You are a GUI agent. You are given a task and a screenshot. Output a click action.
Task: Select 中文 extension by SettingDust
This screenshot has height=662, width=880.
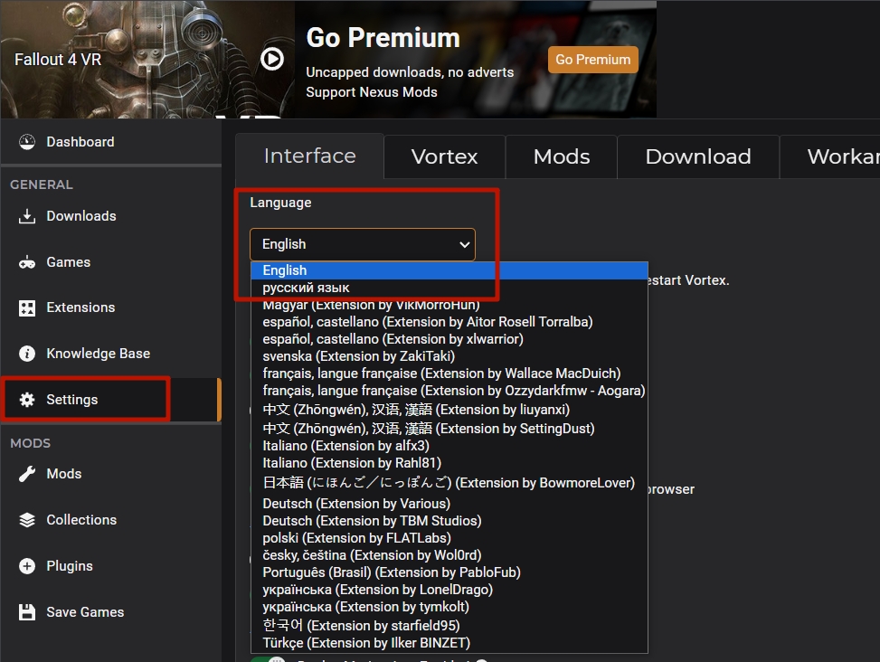tap(449, 429)
